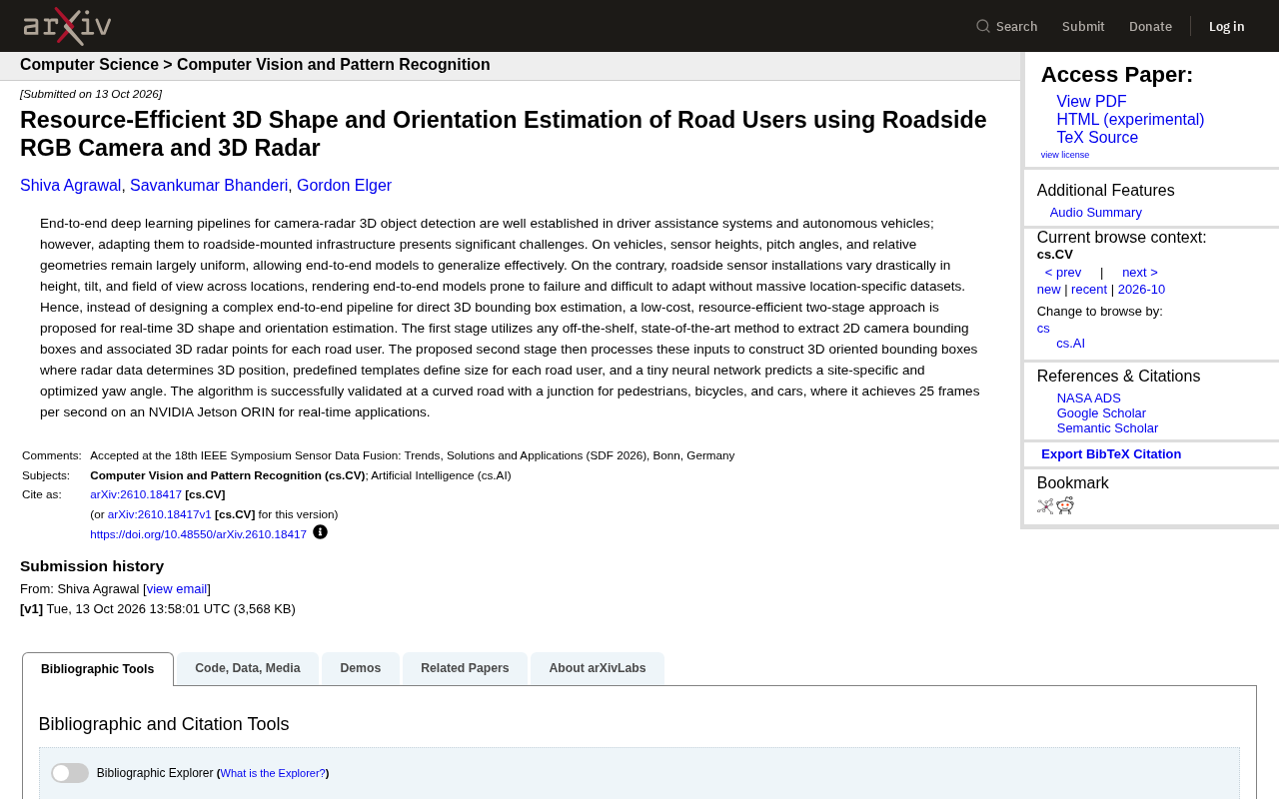Click the paper title text
The width and height of the screenshot is (1279, 799).
504,134
